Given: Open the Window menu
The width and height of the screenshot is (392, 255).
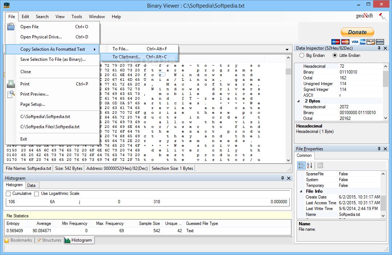Looking at the screenshot, I should pyautogui.click(x=97, y=16).
